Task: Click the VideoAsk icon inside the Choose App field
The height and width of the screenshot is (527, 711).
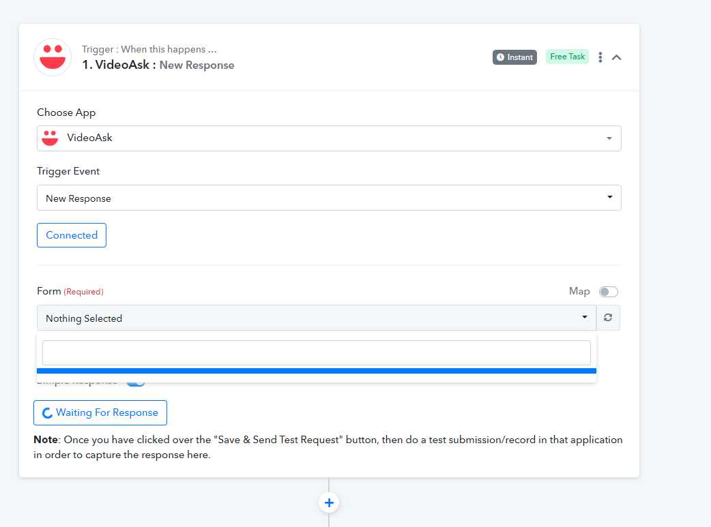Action: coord(50,138)
